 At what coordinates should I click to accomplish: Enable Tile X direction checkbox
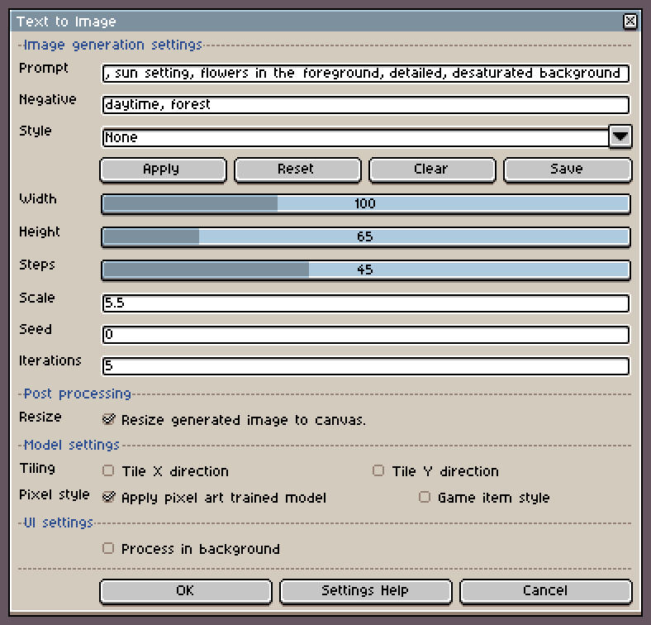tap(108, 470)
